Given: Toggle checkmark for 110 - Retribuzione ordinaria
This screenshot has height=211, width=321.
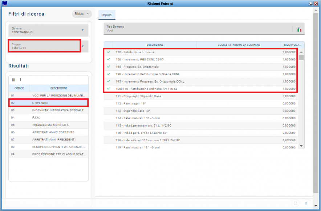Looking at the screenshot, I should point(109,52).
